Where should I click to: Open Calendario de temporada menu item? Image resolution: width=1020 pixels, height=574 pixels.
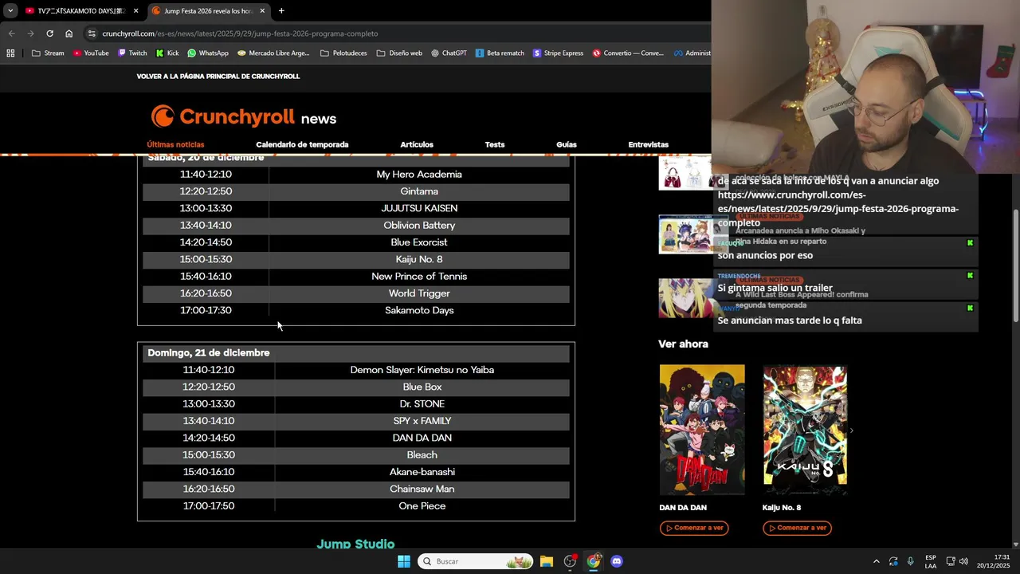[x=302, y=144]
